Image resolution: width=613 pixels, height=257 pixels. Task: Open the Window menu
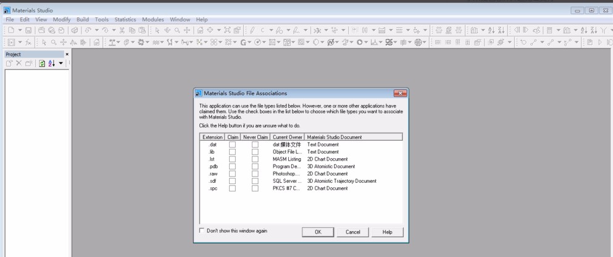[x=180, y=20]
